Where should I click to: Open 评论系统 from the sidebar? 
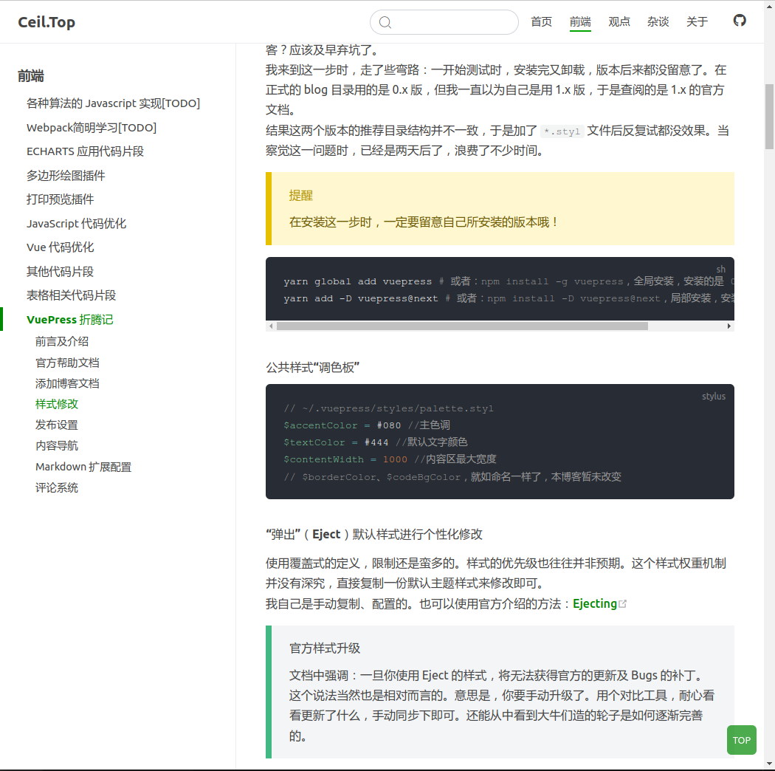(57, 487)
